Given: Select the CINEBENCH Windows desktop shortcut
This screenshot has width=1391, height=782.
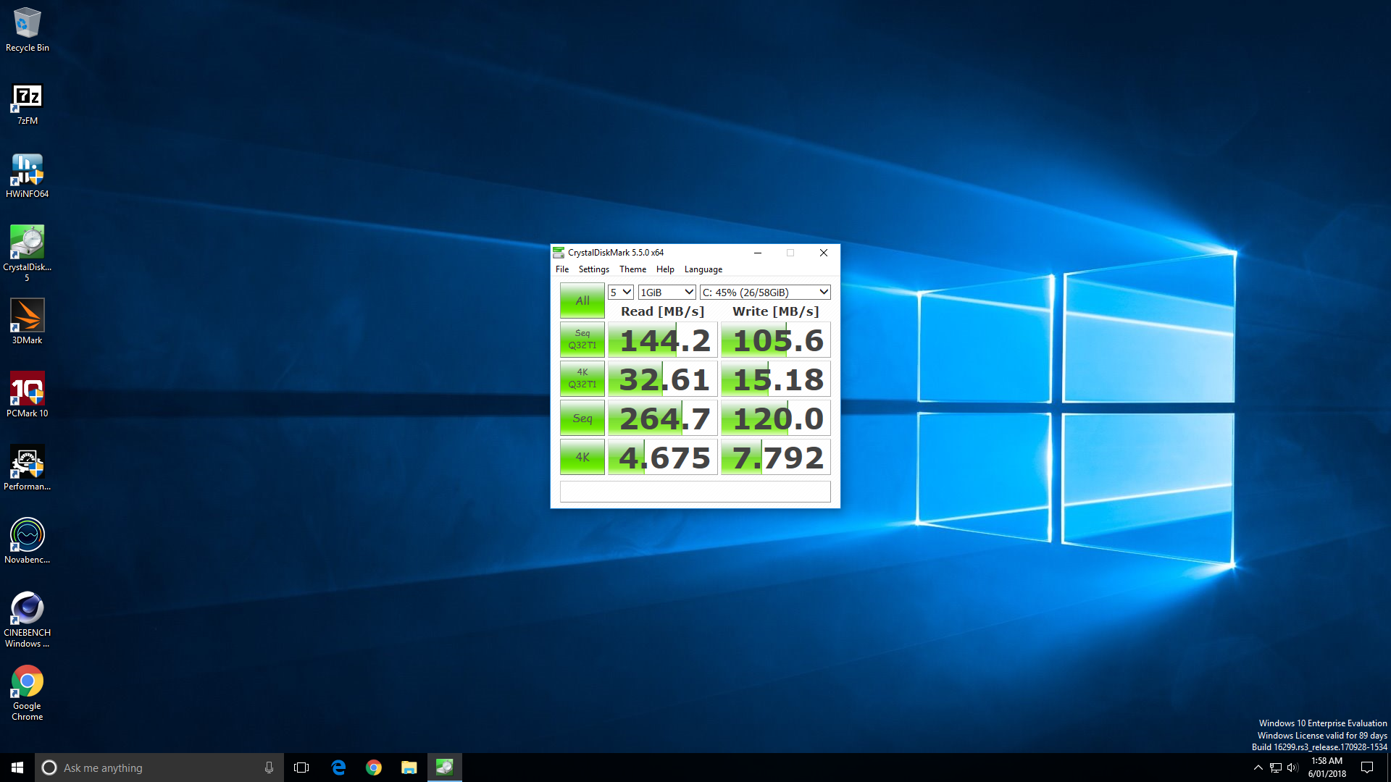Looking at the screenshot, I should [x=28, y=619].
